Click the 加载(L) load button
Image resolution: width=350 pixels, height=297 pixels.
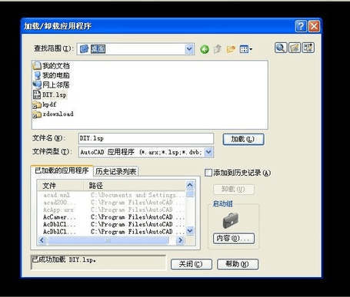[x=243, y=139]
